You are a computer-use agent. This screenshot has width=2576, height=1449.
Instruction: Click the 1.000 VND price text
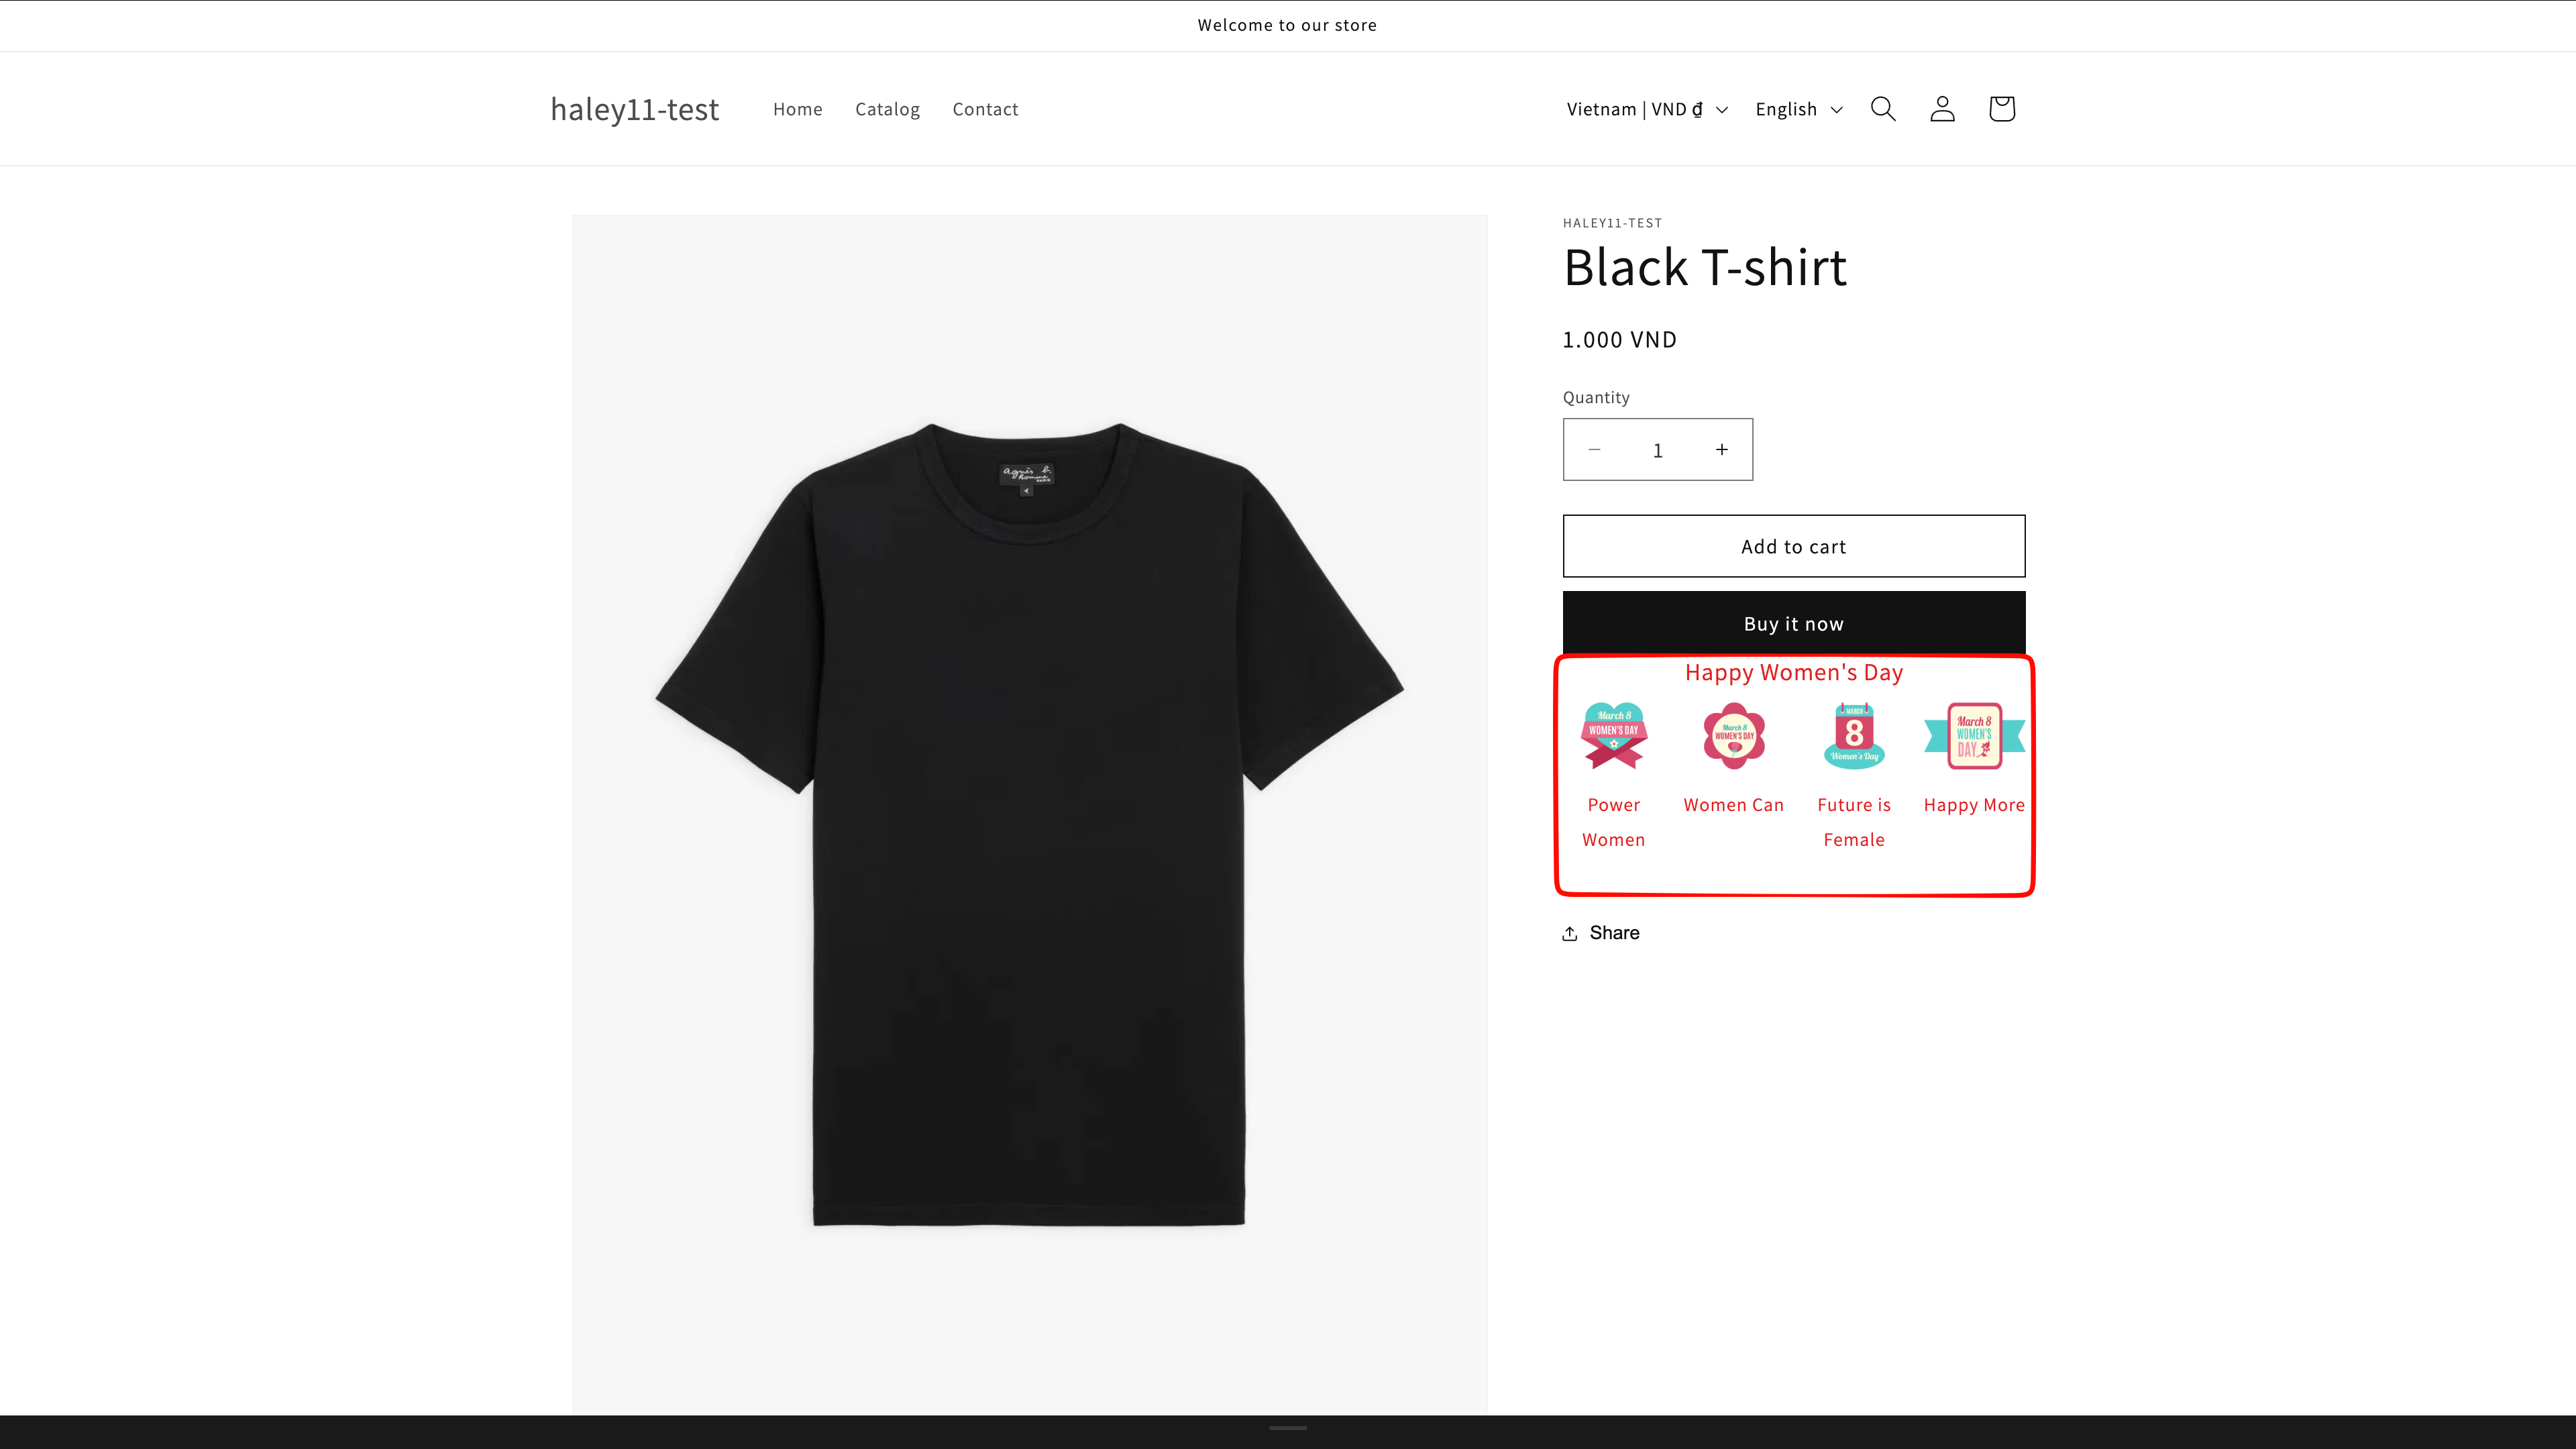coord(1619,340)
